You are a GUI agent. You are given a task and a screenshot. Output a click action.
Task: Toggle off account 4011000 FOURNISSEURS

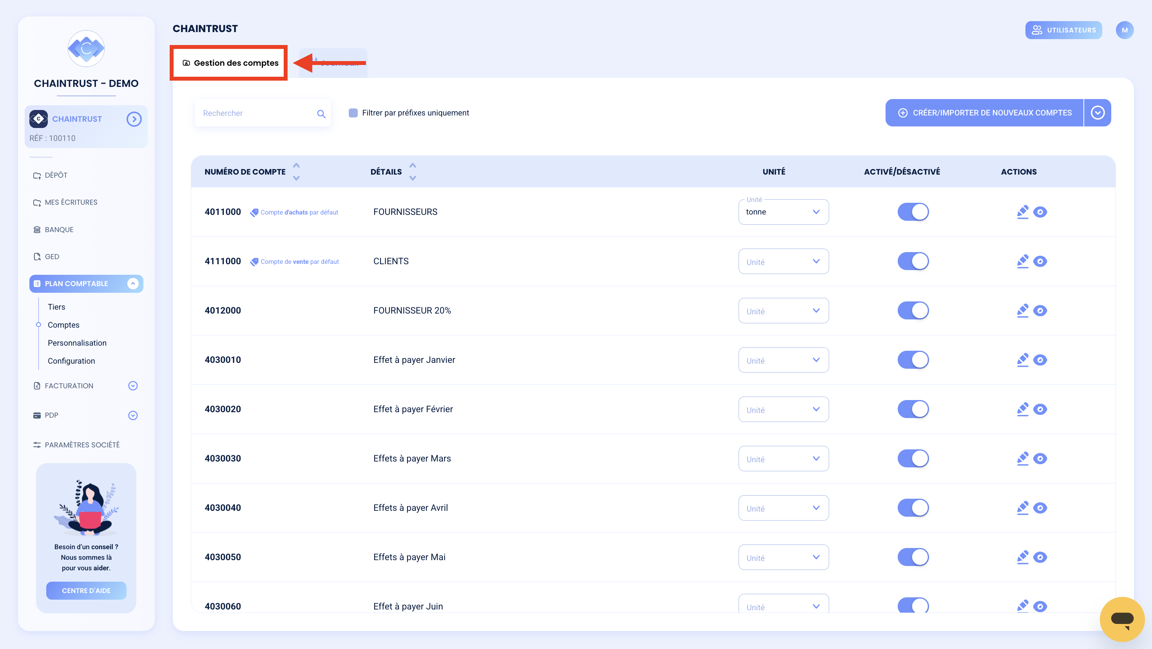pos(913,212)
